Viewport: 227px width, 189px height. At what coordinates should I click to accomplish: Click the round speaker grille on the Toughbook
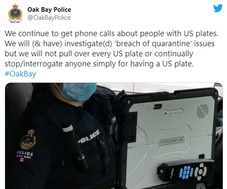click(x=202, y=111)
